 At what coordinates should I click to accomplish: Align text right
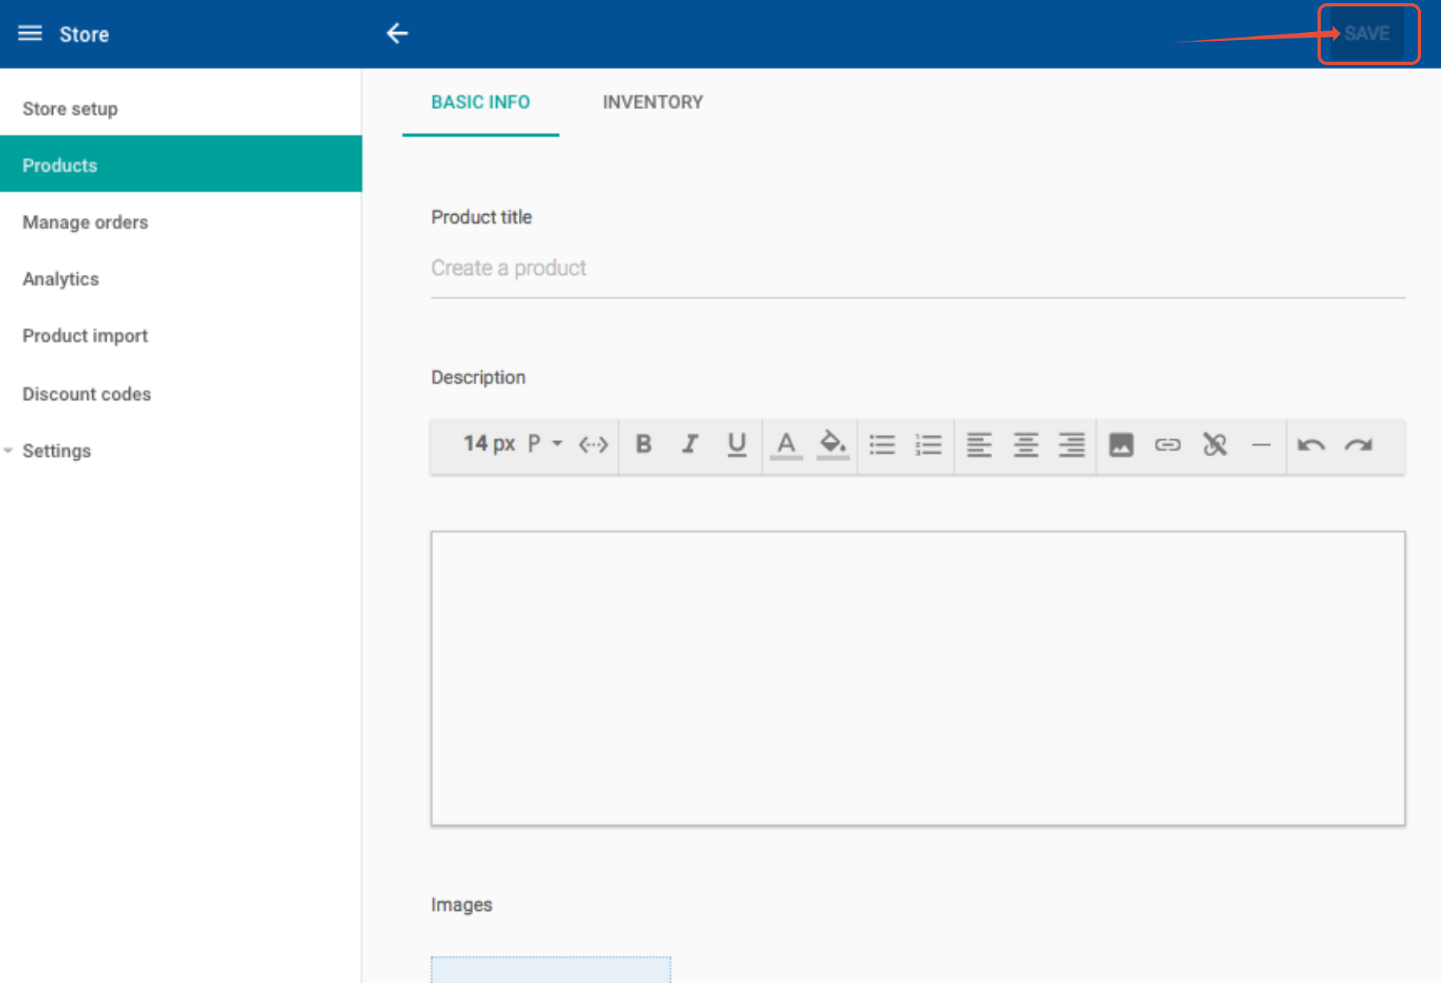pyautogui.click(x=1072, y=444)
